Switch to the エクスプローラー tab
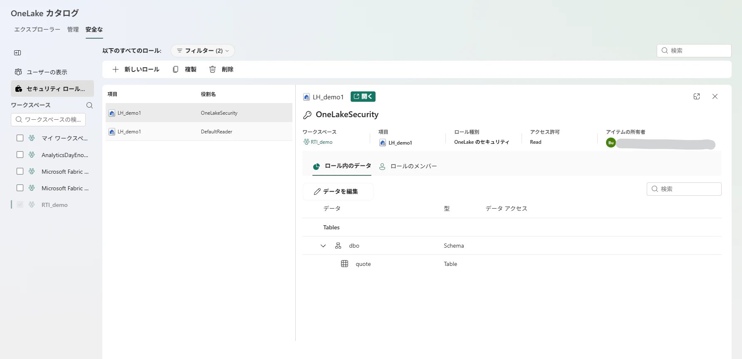 coord(37,30)
